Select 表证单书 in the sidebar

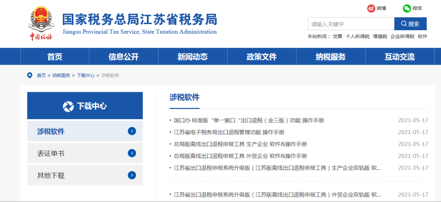point(85,153)
